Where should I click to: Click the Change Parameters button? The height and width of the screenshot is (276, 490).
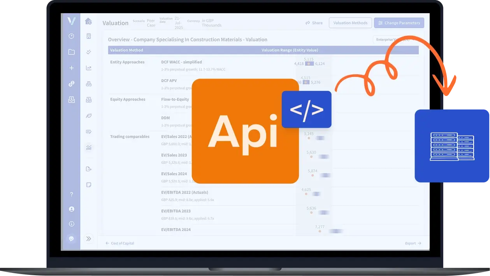399,23
